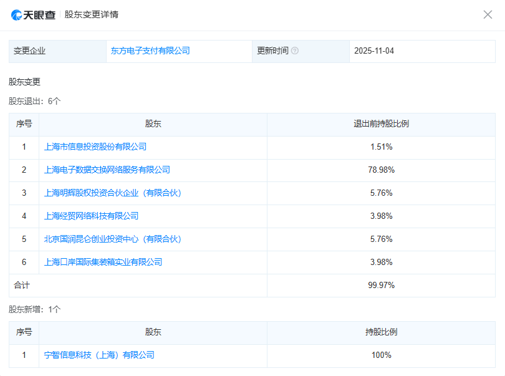Open 上海市信息投资股份有限公司 details
This screenshot has height=376, width=505.
coord(95,147)
